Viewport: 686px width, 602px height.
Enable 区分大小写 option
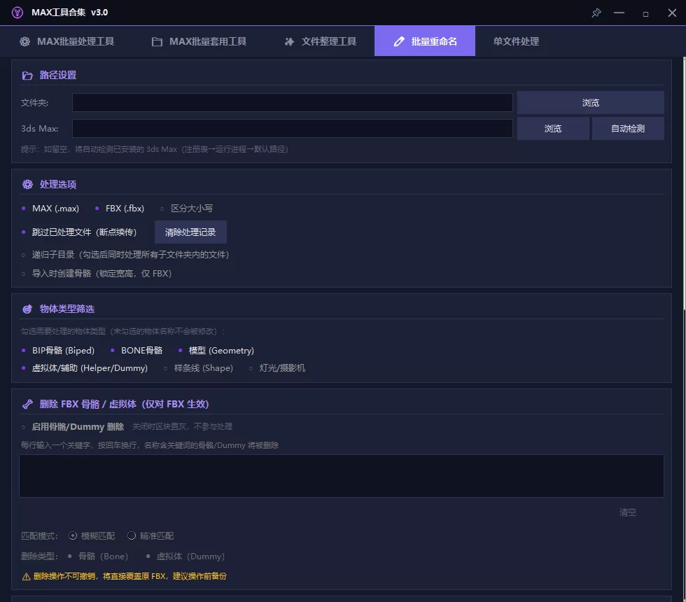[186, 209]
